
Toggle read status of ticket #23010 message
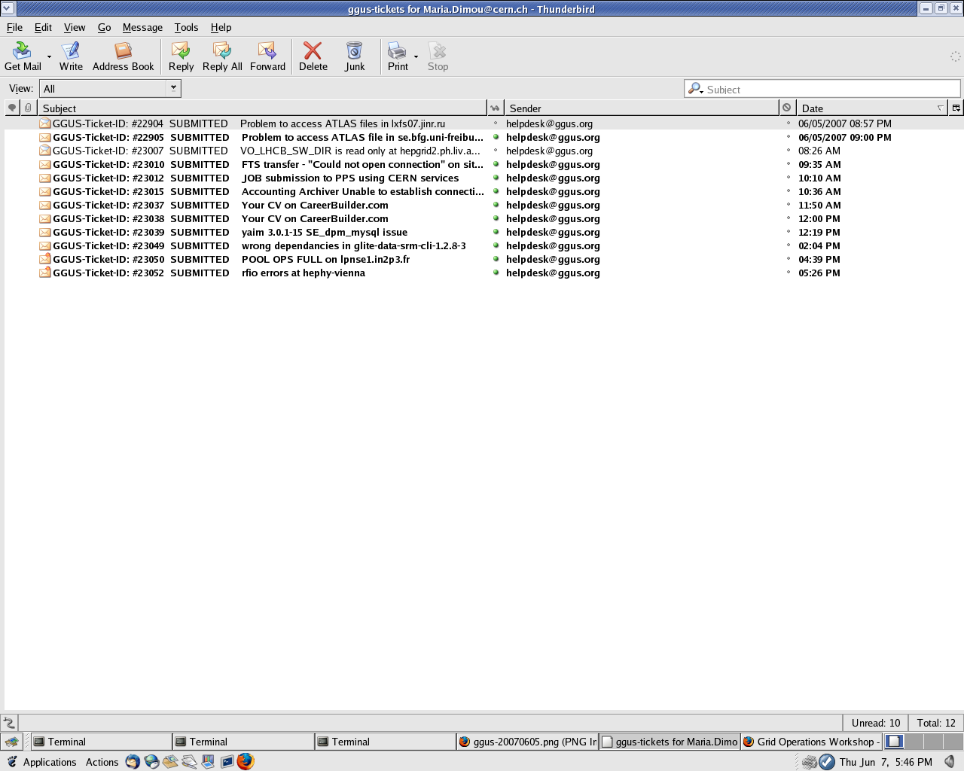coord(496,164)
